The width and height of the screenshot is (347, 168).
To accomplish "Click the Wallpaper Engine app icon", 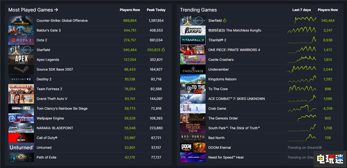I will point(21,118).
